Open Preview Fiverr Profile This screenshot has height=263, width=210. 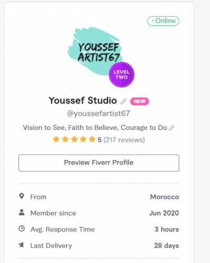pos(99,163)
